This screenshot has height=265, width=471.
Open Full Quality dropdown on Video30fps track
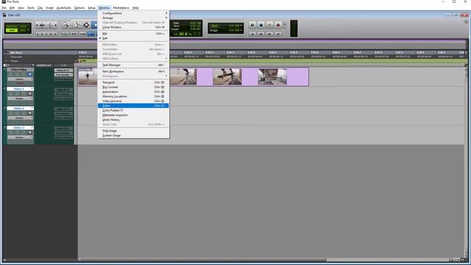[64, 75]
